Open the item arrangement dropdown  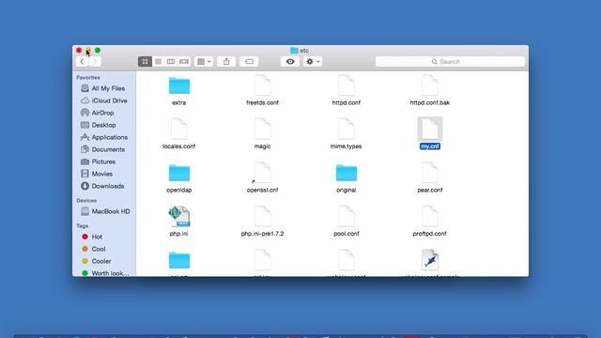click(204, 61)
